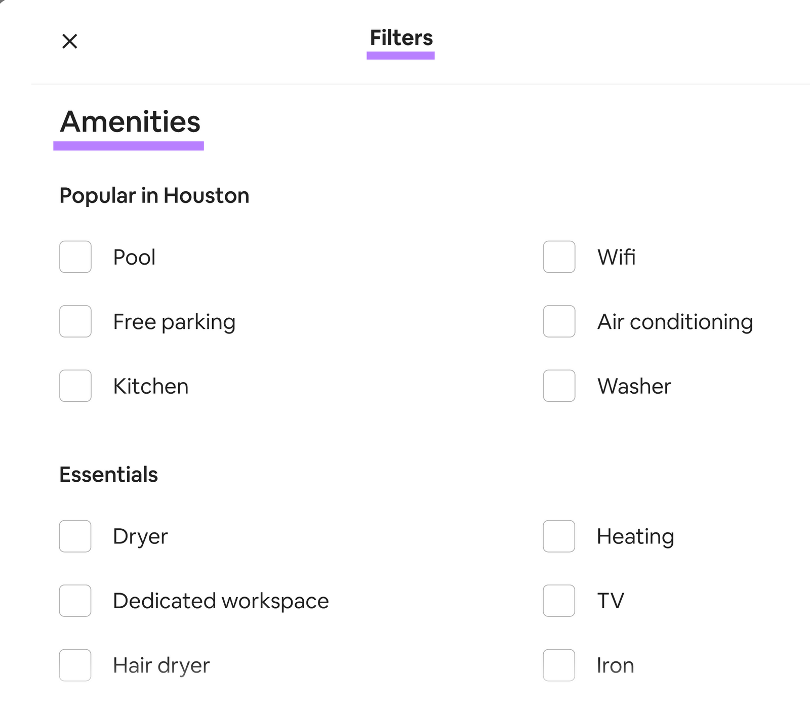Click the X dismiss icon
Screen dimensions: 810x714
[69, 41]
